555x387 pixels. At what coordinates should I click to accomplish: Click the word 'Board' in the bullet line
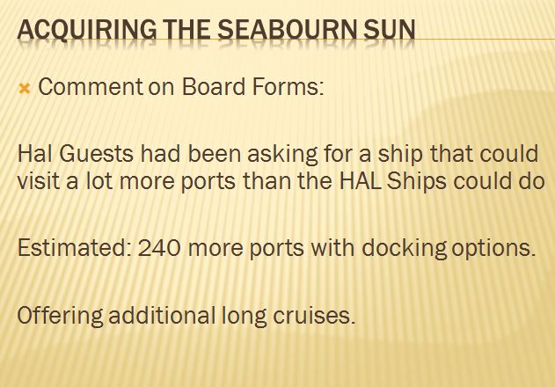214,86
